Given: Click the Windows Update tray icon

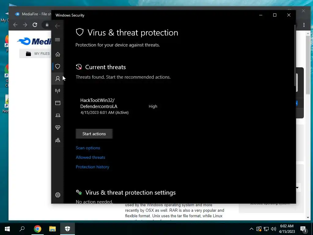Looking at the screenshot, I should point(259,229).
